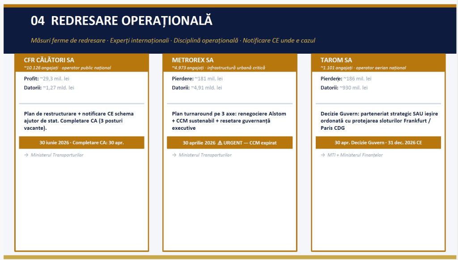Click the TAROM SA card header
Image resolution: width=458 pixels, height=260 pixels.
coord(378,63)
